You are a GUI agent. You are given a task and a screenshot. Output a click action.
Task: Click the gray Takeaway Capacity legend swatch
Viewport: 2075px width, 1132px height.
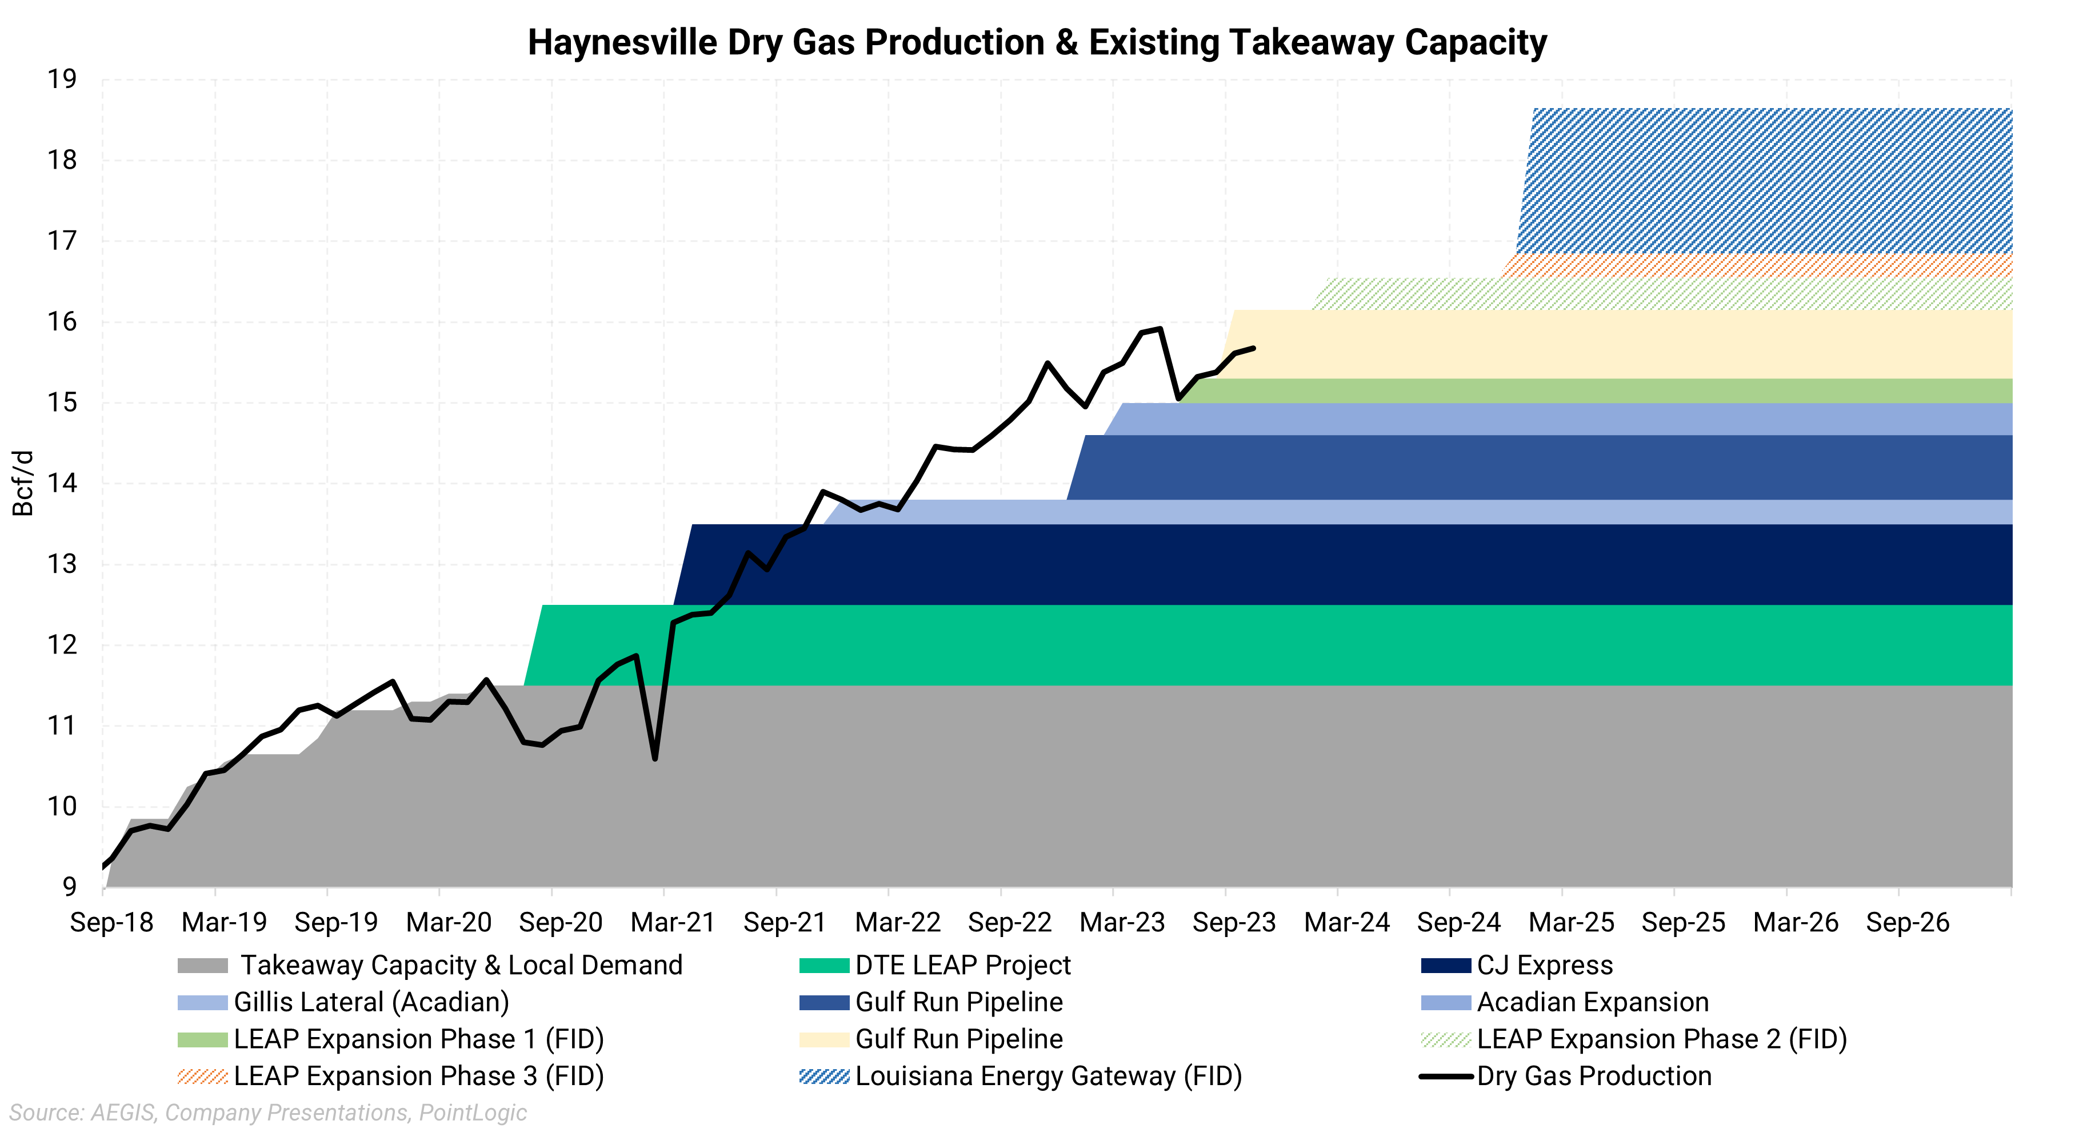[x=203, y=965]
